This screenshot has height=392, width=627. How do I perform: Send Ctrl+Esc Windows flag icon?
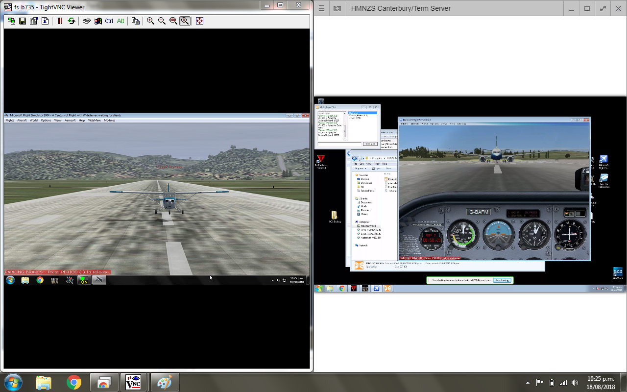[98, 21]
